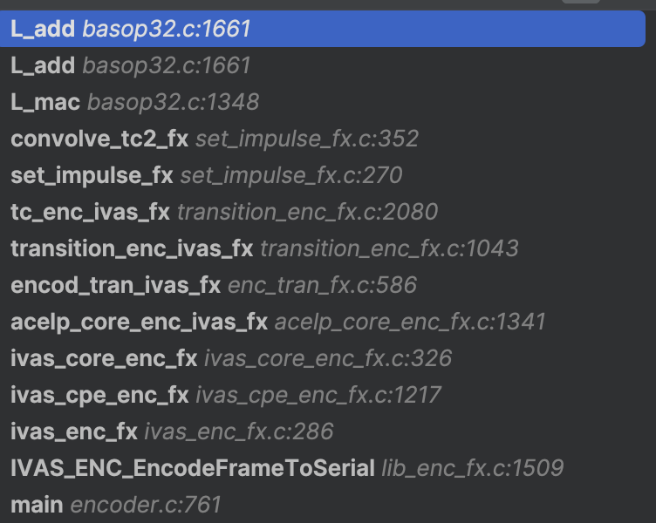Select the set_impulse_fx frame
The image size is (656, 523).
pos(92,175)
